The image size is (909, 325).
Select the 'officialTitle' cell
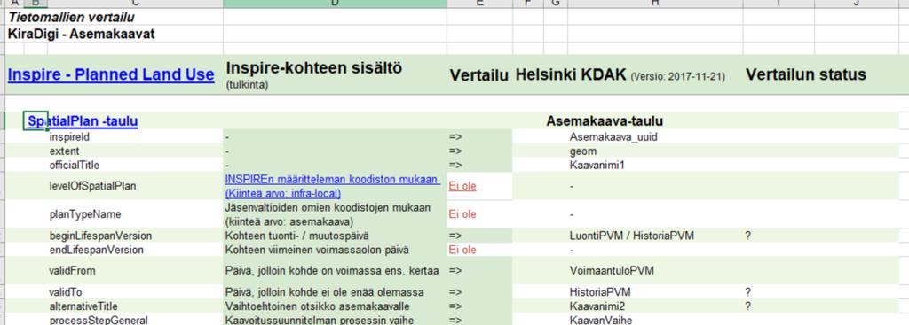pos(75,165)
